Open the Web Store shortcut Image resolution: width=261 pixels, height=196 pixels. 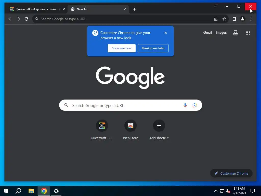(130, 130)
